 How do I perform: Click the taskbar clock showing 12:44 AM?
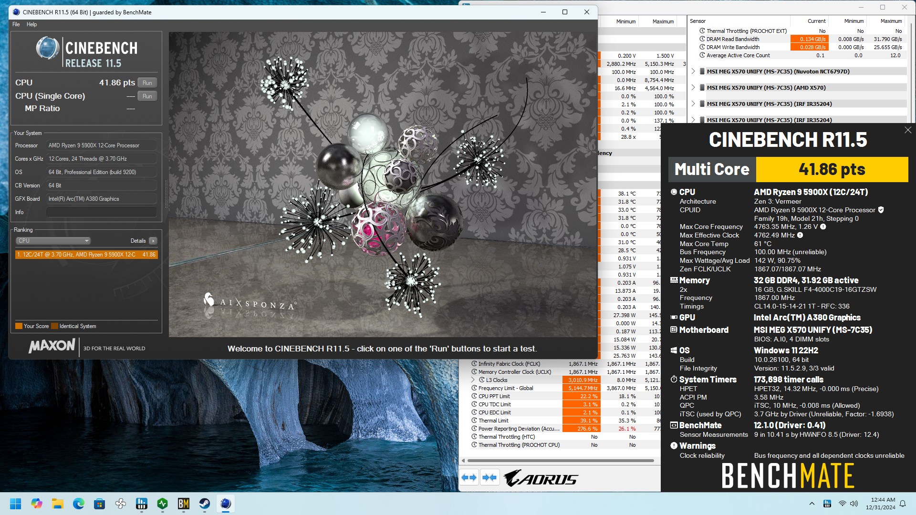881,504
